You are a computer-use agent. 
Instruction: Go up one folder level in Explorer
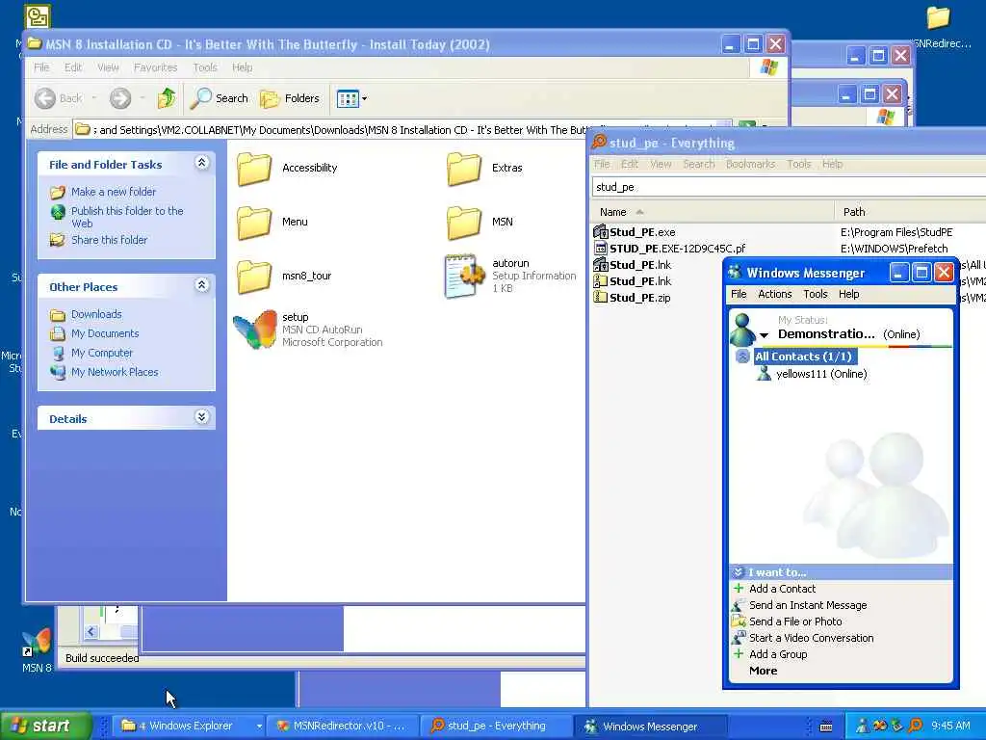[x=167, y=98]
